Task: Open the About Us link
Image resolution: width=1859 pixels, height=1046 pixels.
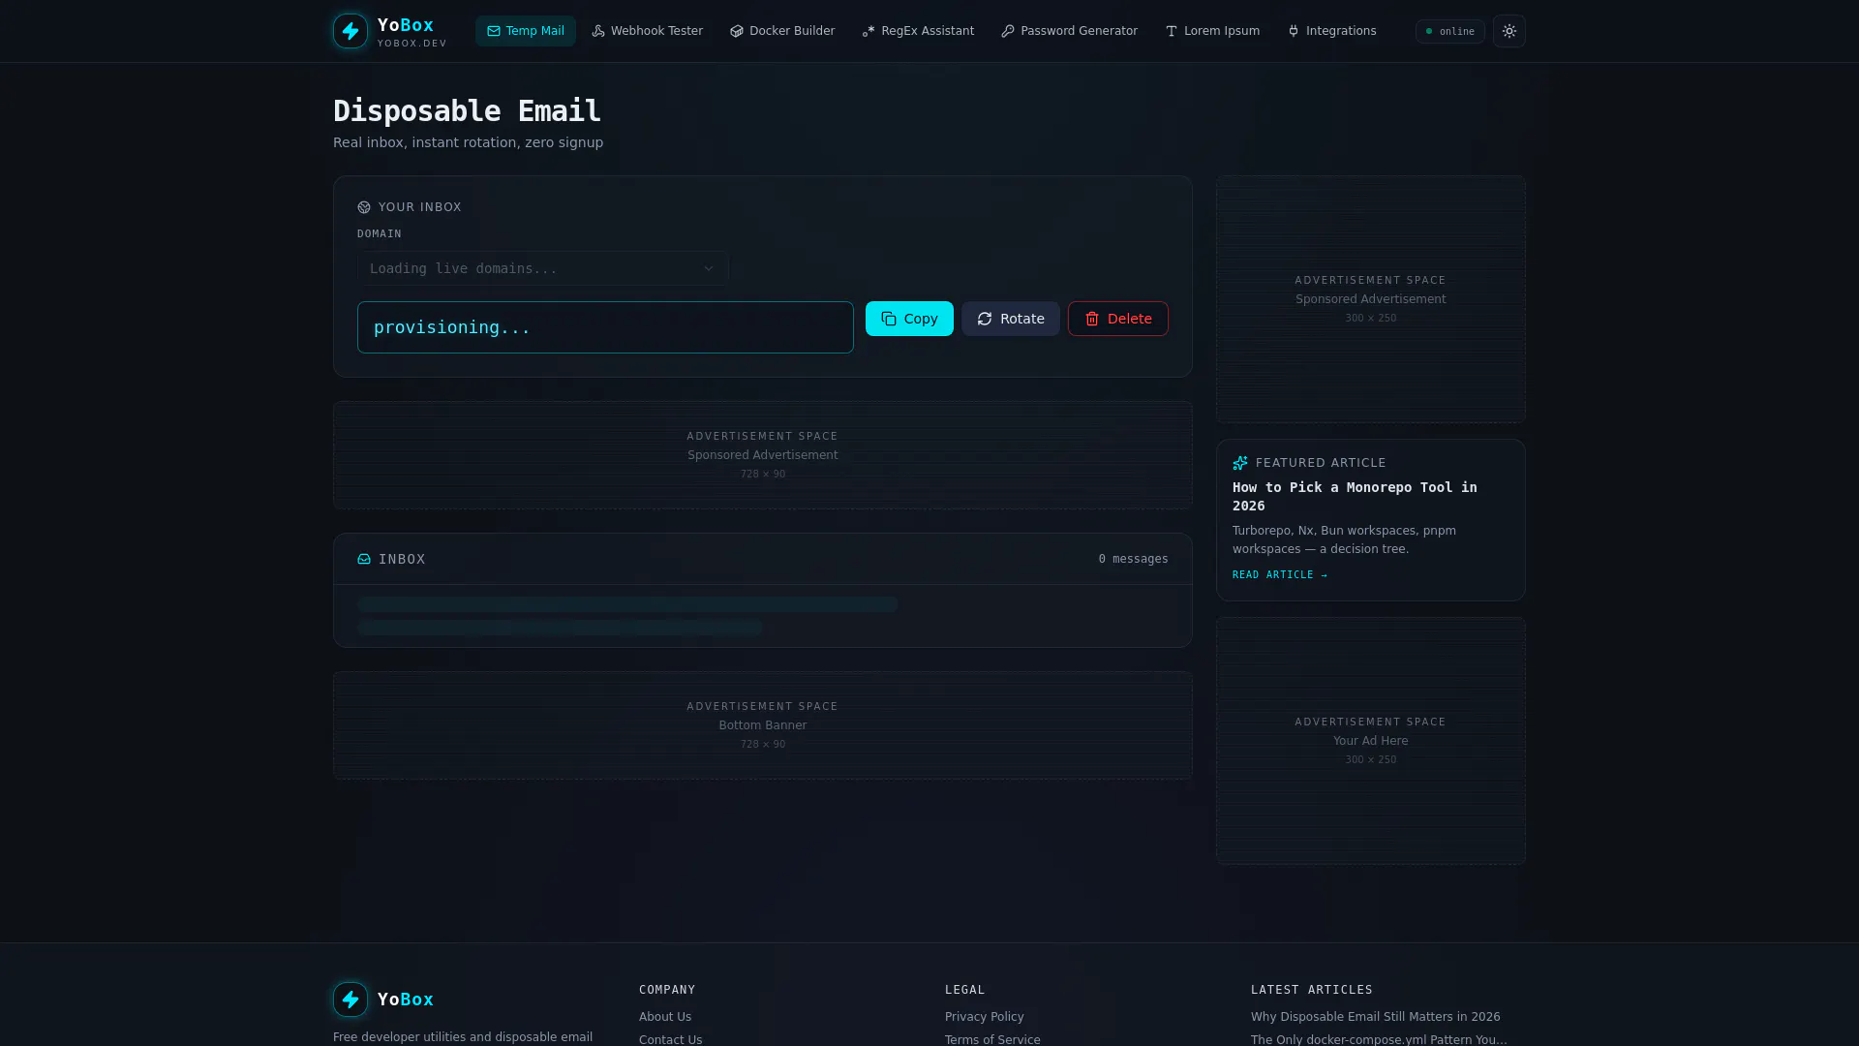Action: [x=664, y=1017]
